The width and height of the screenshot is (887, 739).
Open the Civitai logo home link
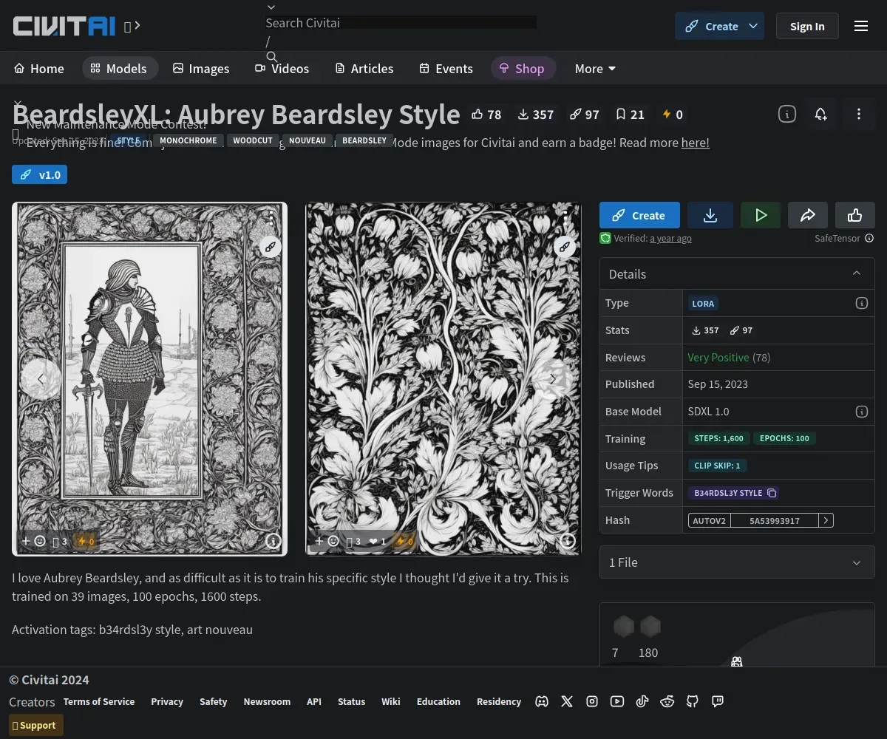tap(64, 26)
